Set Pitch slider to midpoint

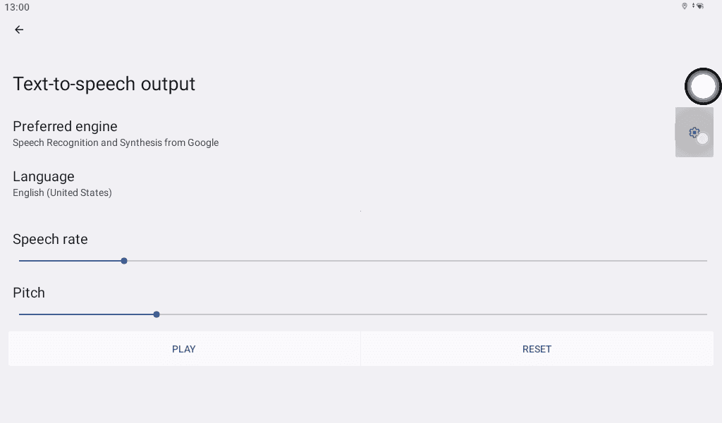tap(363, 314)
